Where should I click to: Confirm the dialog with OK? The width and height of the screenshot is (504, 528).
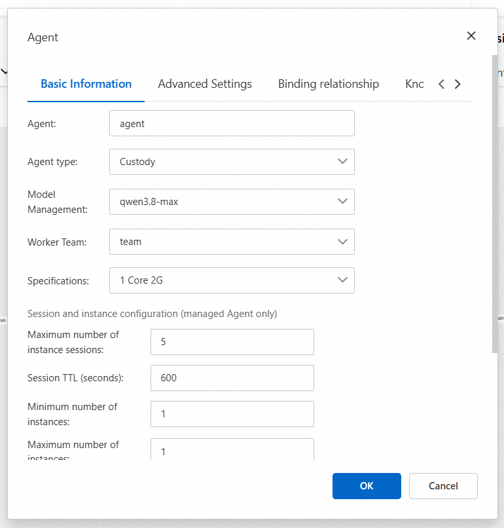367,486
